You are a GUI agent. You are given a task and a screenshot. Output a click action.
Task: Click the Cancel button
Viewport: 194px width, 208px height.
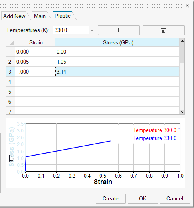[x=175, y=198]
